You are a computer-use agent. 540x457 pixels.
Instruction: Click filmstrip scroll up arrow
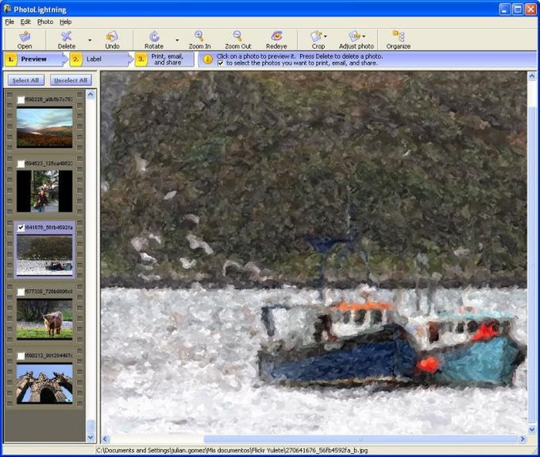91,94
